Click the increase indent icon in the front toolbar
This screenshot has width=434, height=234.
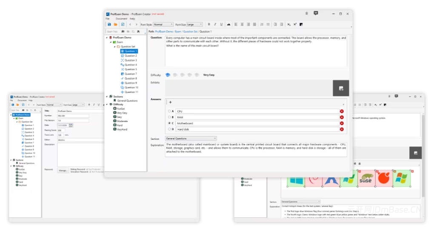click(281, 25)
